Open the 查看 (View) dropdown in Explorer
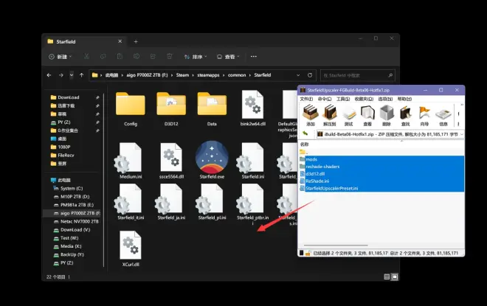487x306 pixels. point(228,57)
